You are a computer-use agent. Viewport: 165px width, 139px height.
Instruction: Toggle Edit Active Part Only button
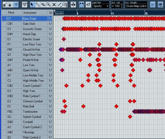(x=88, y=5)
